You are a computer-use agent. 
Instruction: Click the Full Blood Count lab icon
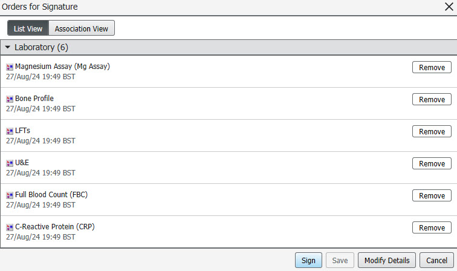10,195
